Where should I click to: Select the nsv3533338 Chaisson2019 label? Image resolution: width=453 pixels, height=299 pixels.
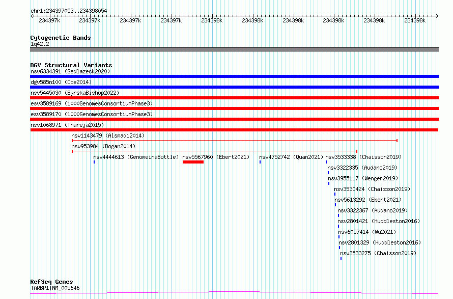pos(363,157)
